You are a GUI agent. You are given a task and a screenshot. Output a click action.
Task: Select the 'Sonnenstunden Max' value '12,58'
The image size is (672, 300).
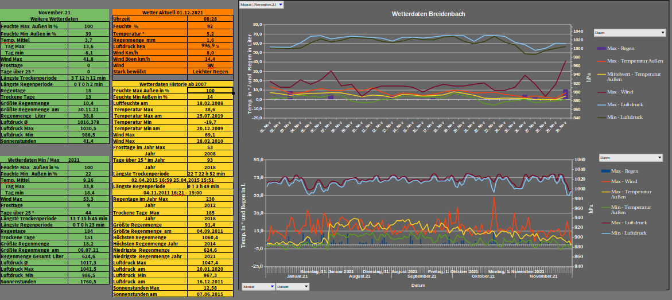click(x=211, y=288)
